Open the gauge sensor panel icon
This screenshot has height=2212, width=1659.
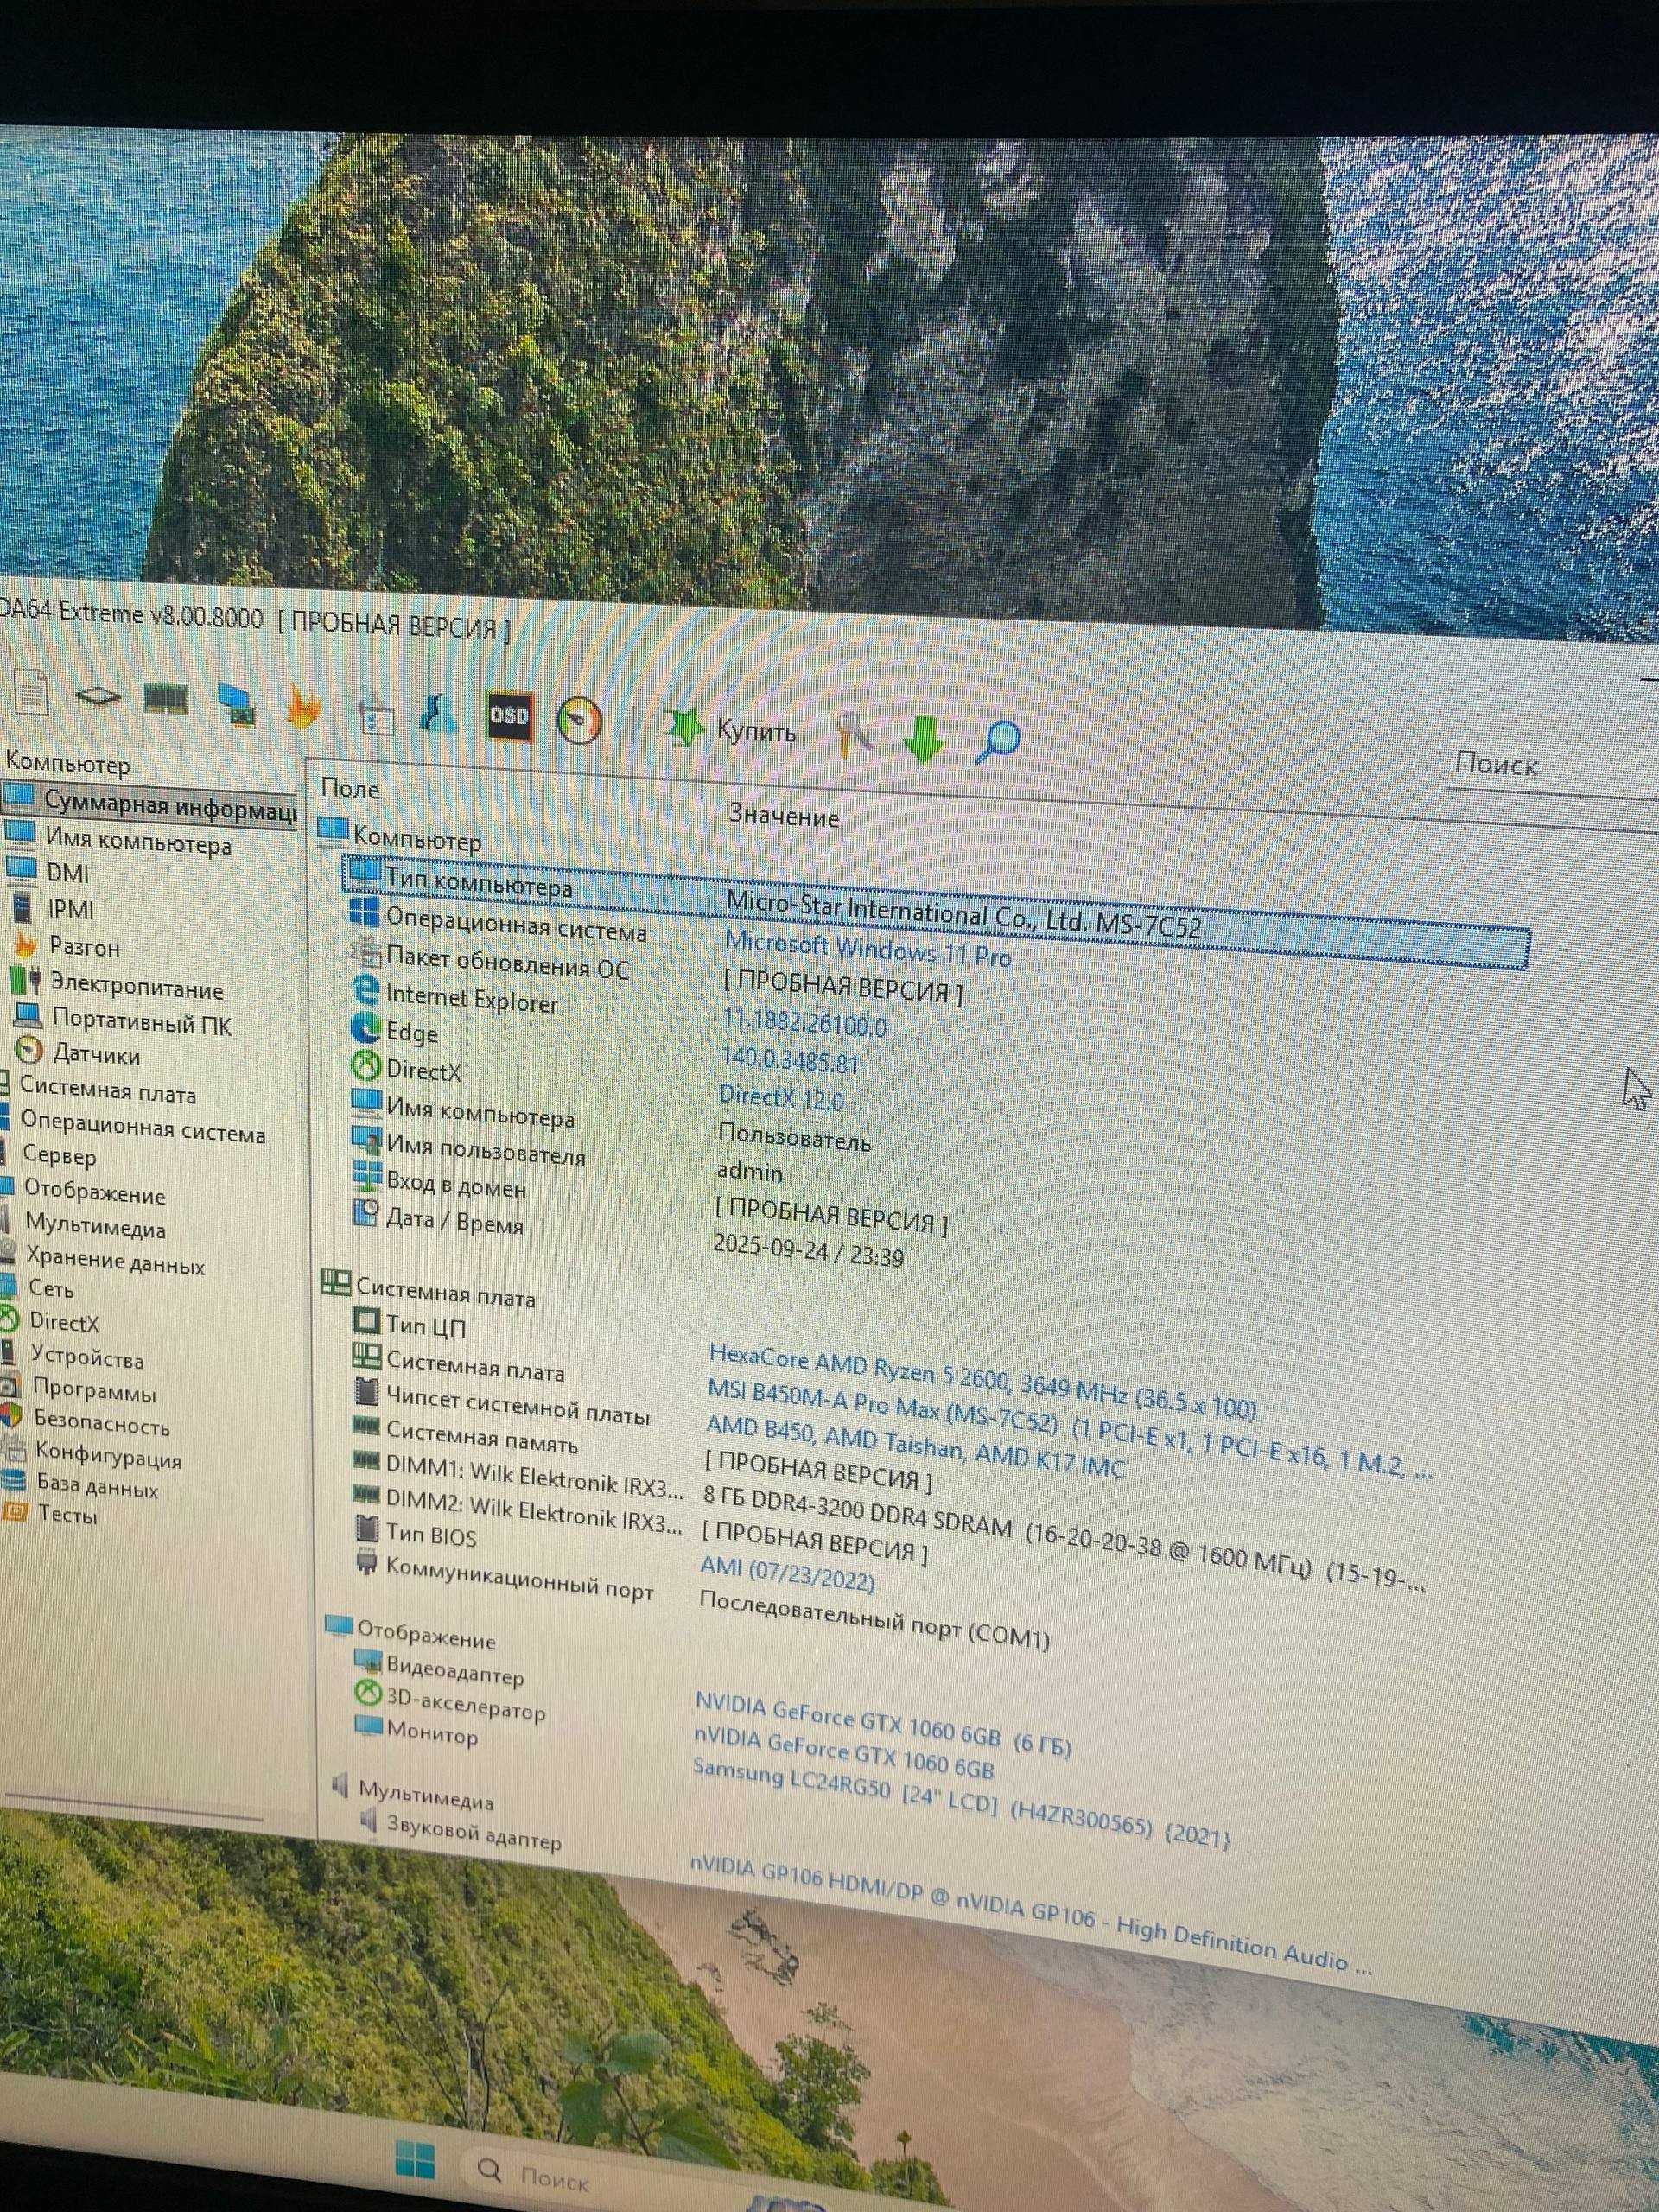coord(579,720)
